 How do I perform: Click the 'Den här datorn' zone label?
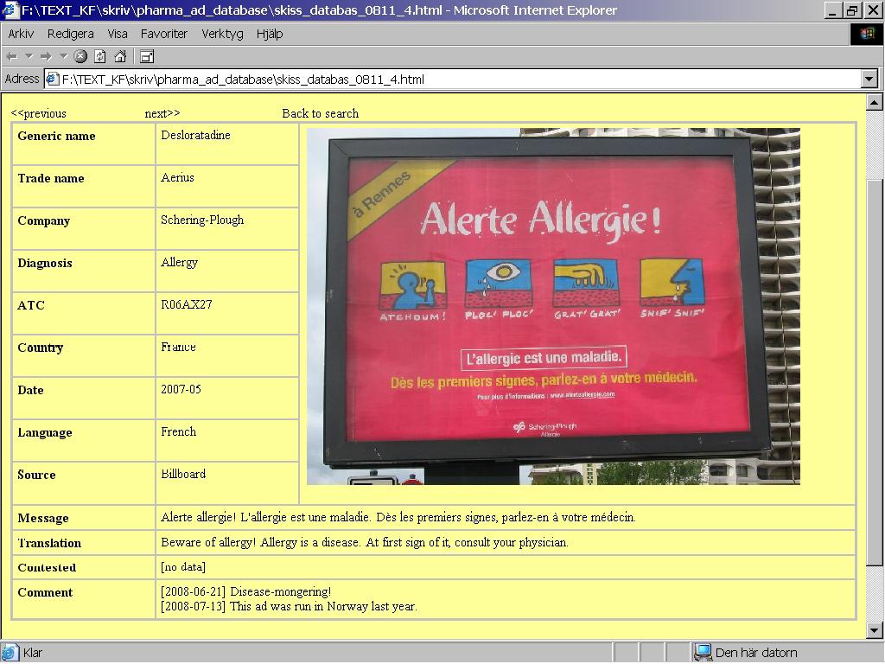(756, 653)
